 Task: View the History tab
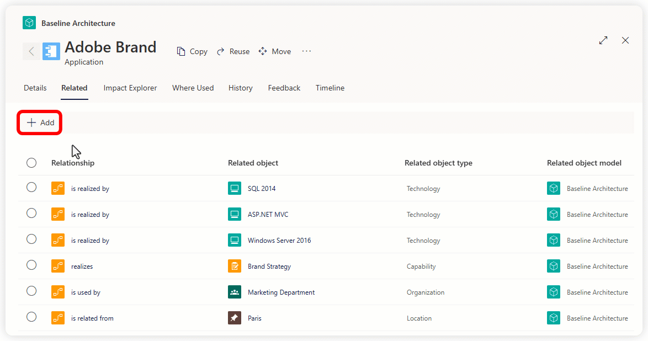[241, 88]
